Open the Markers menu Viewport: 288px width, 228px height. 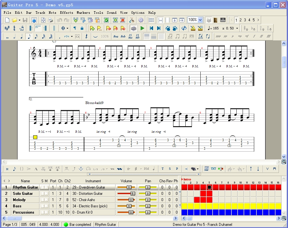[x=83, y=13]
